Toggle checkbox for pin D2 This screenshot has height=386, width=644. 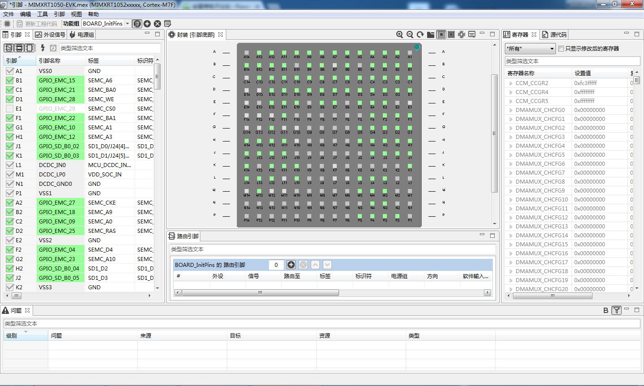[9, 231]
